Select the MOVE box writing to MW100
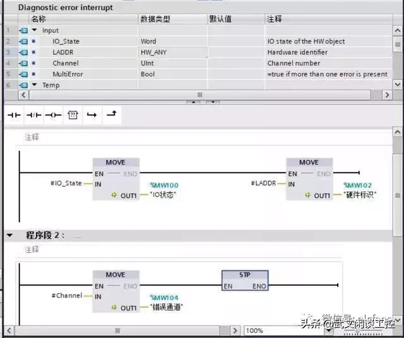Image resolution: width=404 pixels, height=338 pixels. 116,179
